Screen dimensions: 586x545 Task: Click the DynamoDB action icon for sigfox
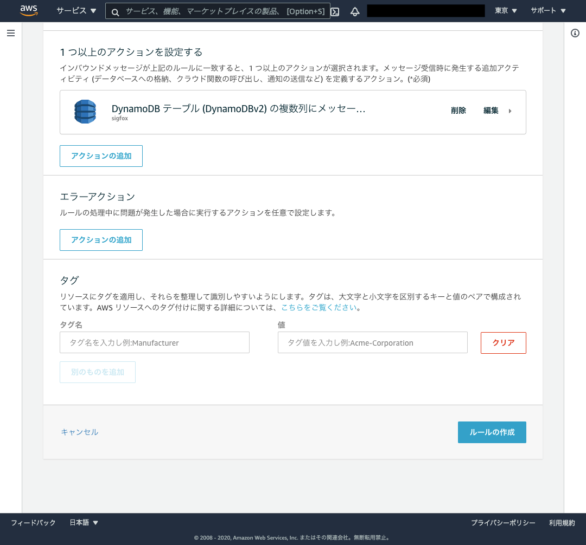[x=85, y=112]
